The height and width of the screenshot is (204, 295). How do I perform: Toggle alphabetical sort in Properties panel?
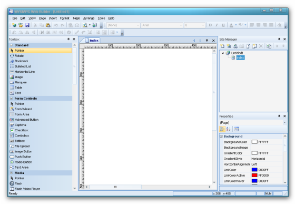[229, 129]
